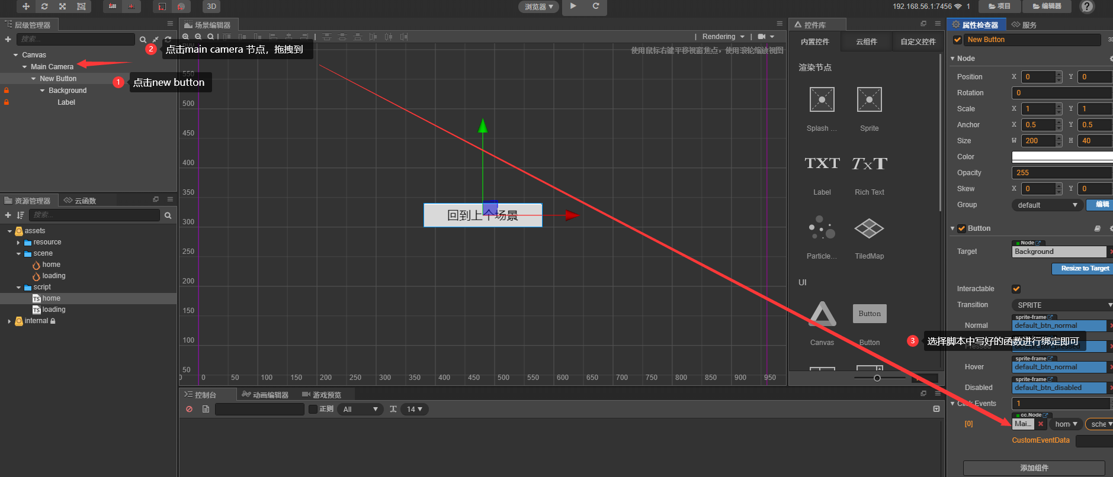Click the Resize to Target button
1113x477 pixels.
1082,269
